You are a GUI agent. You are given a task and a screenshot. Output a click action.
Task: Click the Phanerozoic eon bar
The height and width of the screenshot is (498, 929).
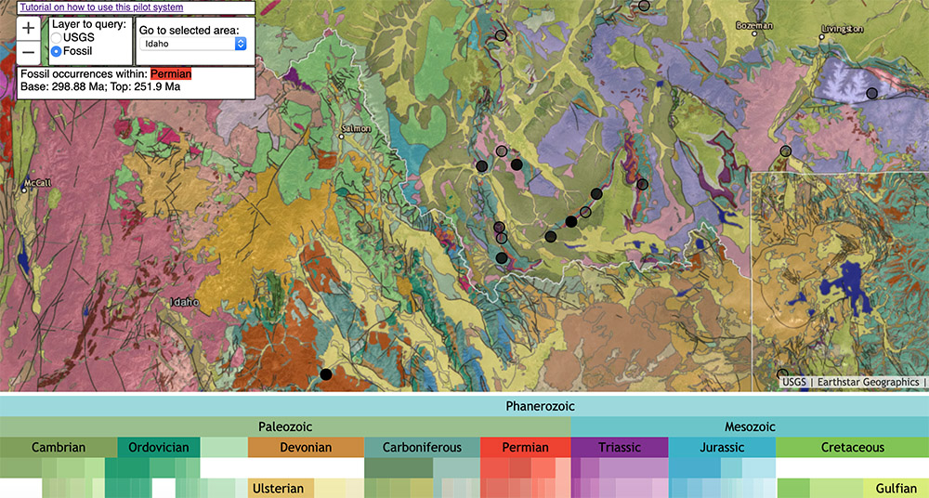tap(464, 407)
